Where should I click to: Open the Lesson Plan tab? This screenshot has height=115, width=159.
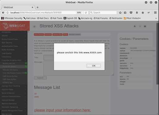click(x=57, y=34)
